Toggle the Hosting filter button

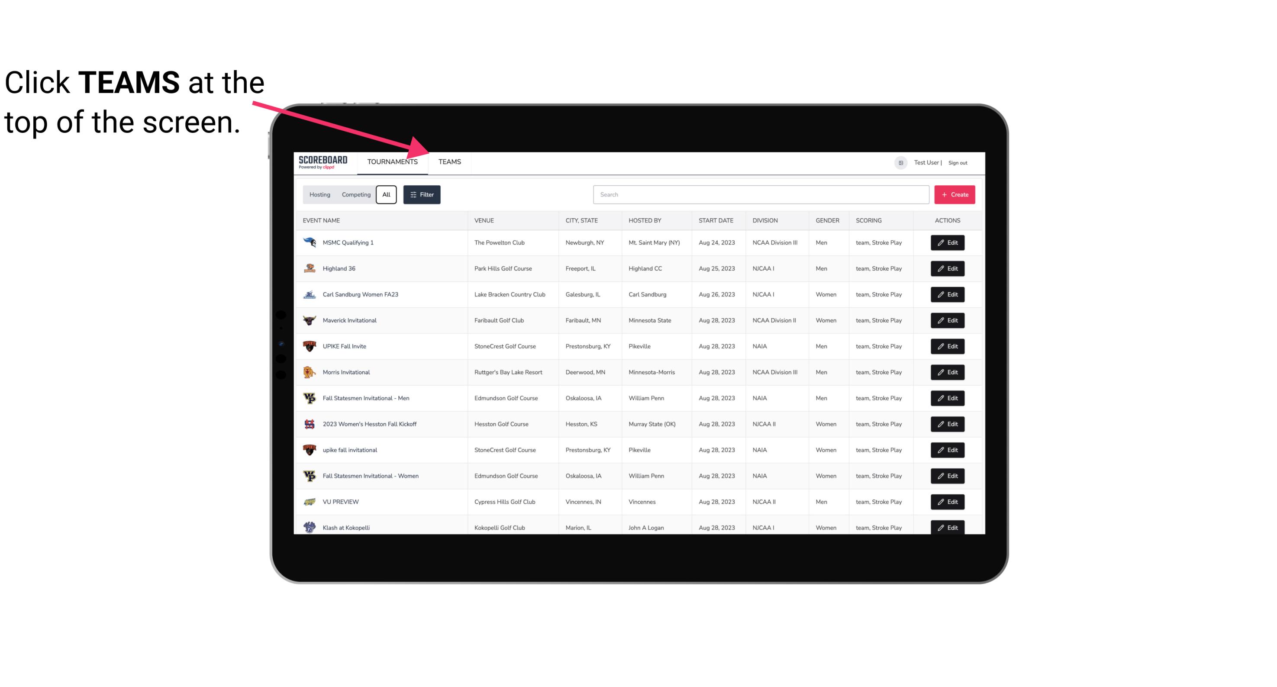tap(319, 195)
